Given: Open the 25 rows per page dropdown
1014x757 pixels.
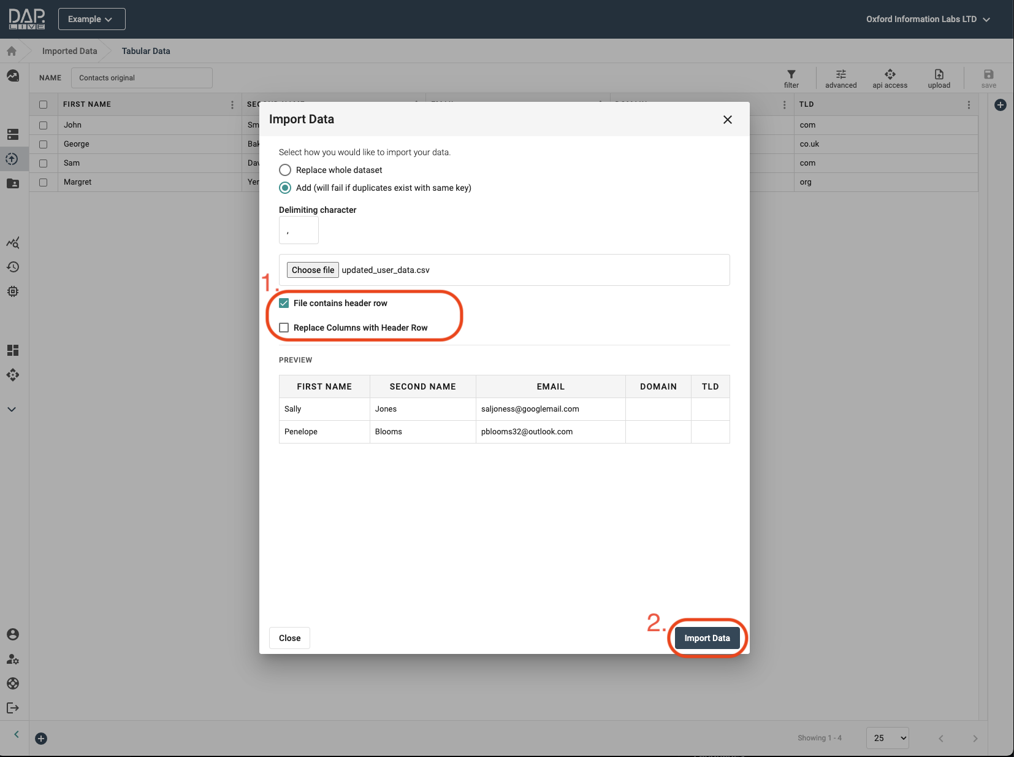Looking at the screenshot, I should click(887, 738).
